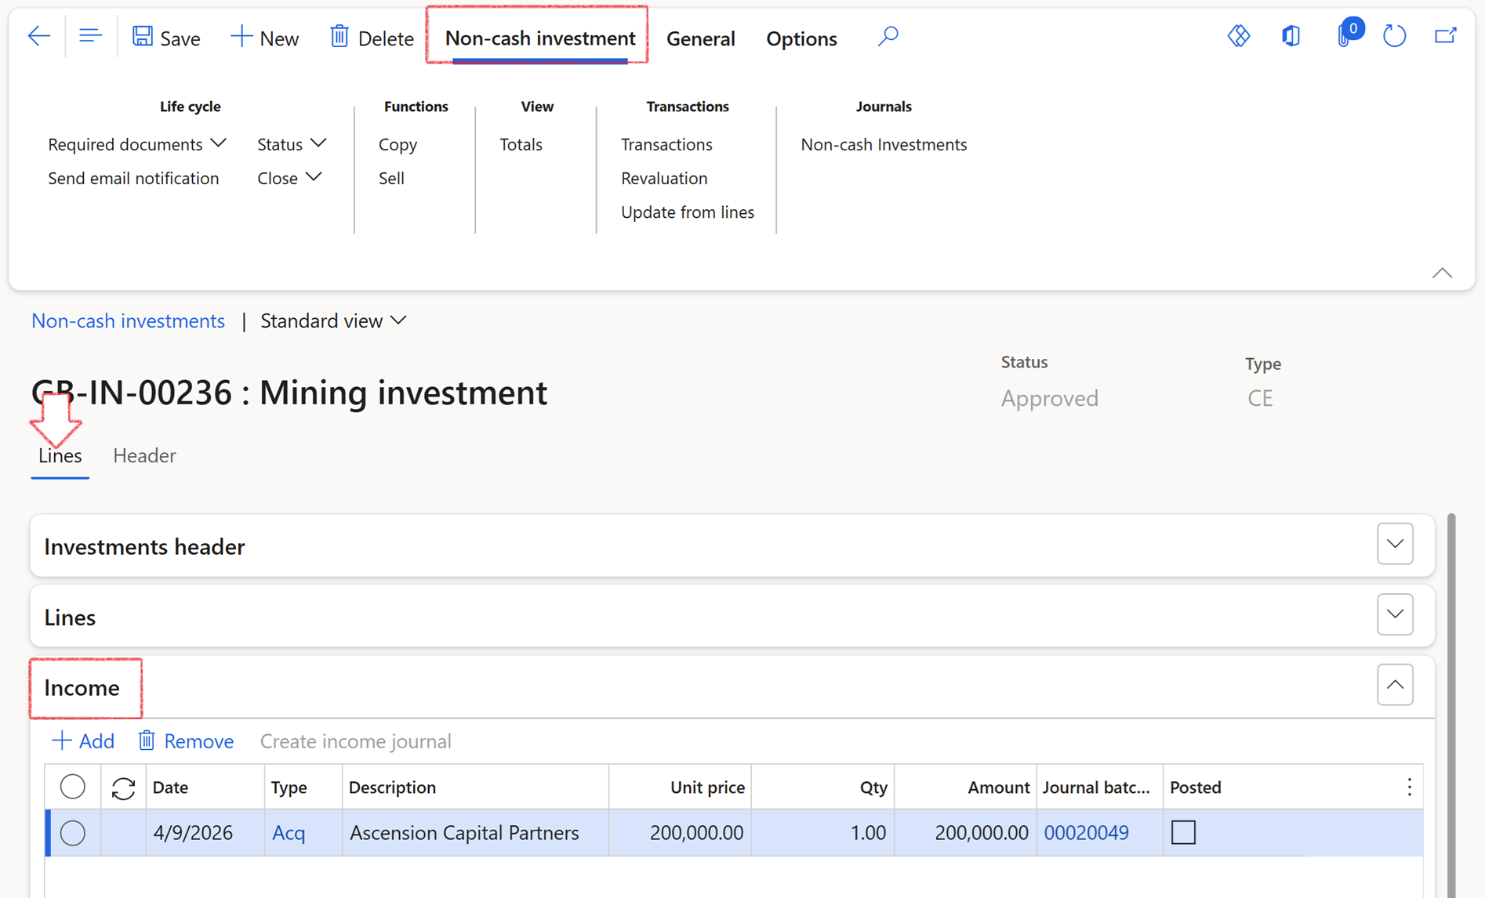Viewport: 1485px width, 898px height.
Task: Toggle the Posted checkbox in income row
Action: [1183, 832]
